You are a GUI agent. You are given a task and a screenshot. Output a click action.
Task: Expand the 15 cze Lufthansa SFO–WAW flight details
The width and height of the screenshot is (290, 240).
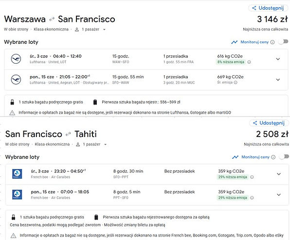tap(278, 80)
